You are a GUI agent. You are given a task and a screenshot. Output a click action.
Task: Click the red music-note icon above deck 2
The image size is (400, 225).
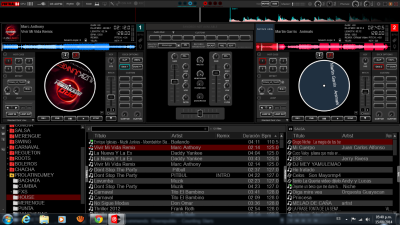[x=330, y=55]
